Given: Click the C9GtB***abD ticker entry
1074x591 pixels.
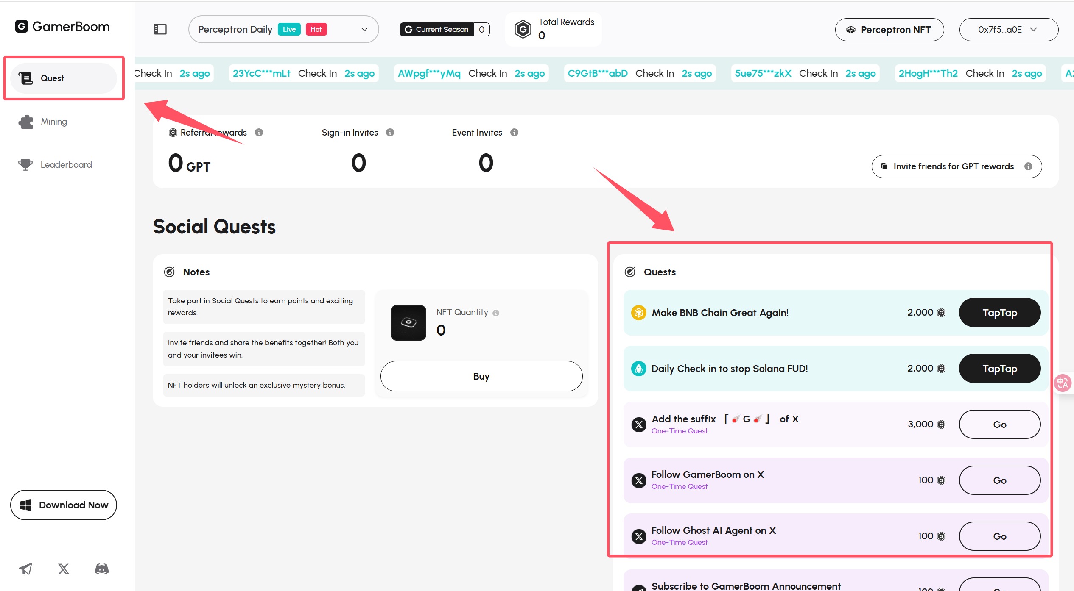Looking at the screenshot, I should pyautogui.click(x=640, y=73).
